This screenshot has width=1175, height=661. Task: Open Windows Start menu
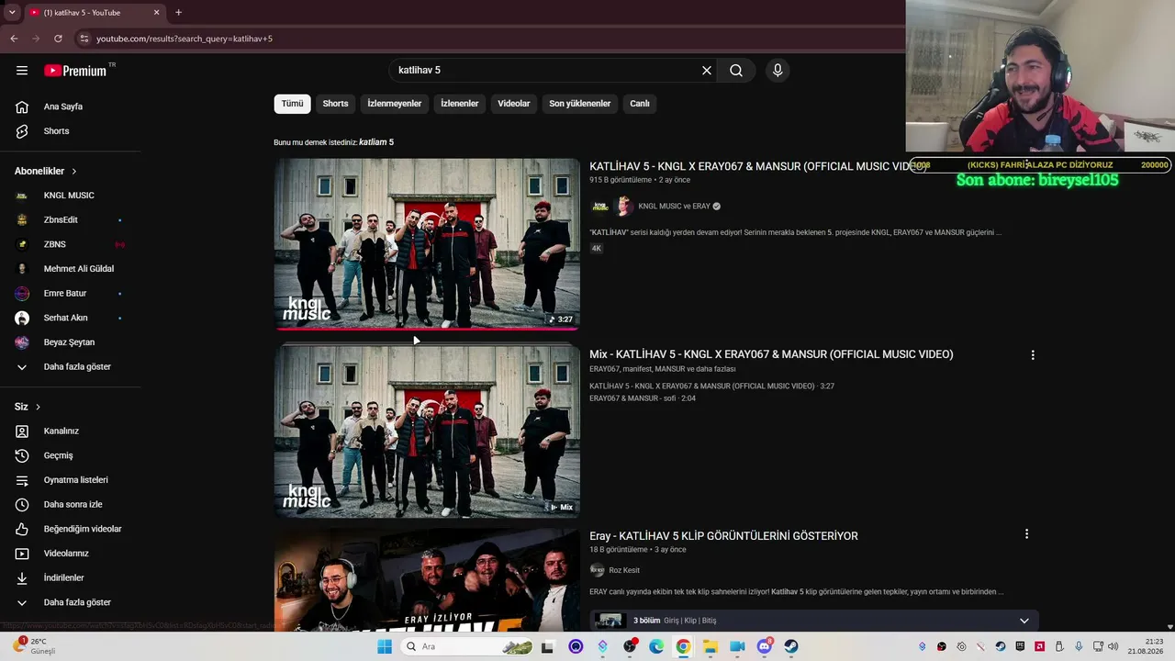tap(385, 646)
